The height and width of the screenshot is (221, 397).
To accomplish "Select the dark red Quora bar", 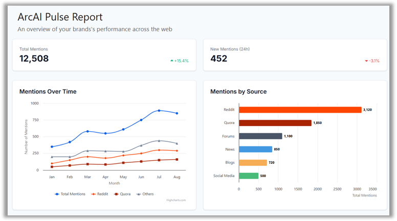I will 275,123.
